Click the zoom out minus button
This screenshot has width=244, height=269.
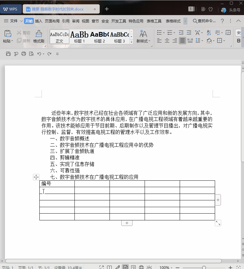(x=178, y=267)
